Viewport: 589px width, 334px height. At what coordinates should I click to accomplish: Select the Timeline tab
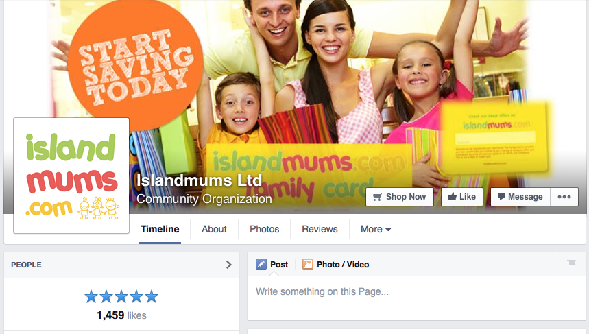[160, 229]
